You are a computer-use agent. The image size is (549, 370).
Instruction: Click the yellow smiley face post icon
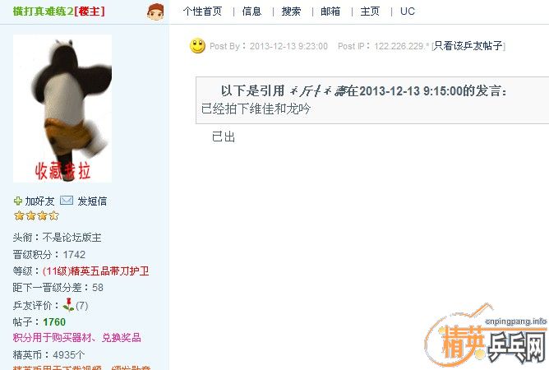point(197,45)
